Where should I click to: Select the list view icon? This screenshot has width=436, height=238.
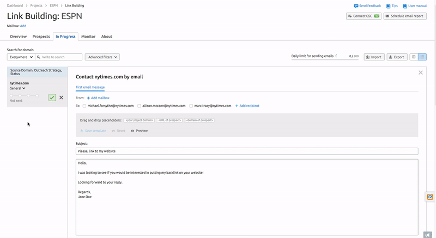point(422,57)
